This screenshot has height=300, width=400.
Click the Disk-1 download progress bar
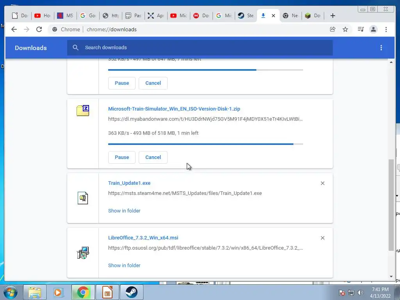205,144
